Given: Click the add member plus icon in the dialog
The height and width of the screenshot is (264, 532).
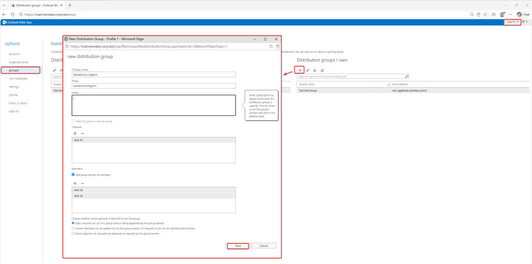Looking at the screenshot, I should (x=75, y=183).
